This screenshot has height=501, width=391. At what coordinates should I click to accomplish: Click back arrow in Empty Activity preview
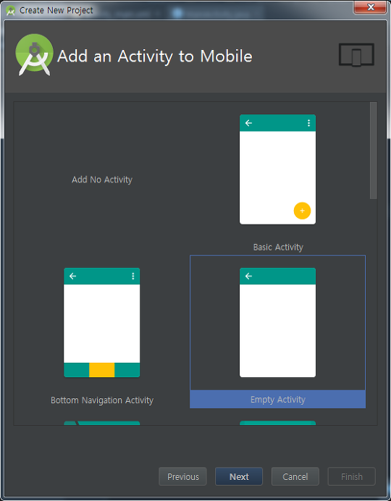tap(248, 276)
